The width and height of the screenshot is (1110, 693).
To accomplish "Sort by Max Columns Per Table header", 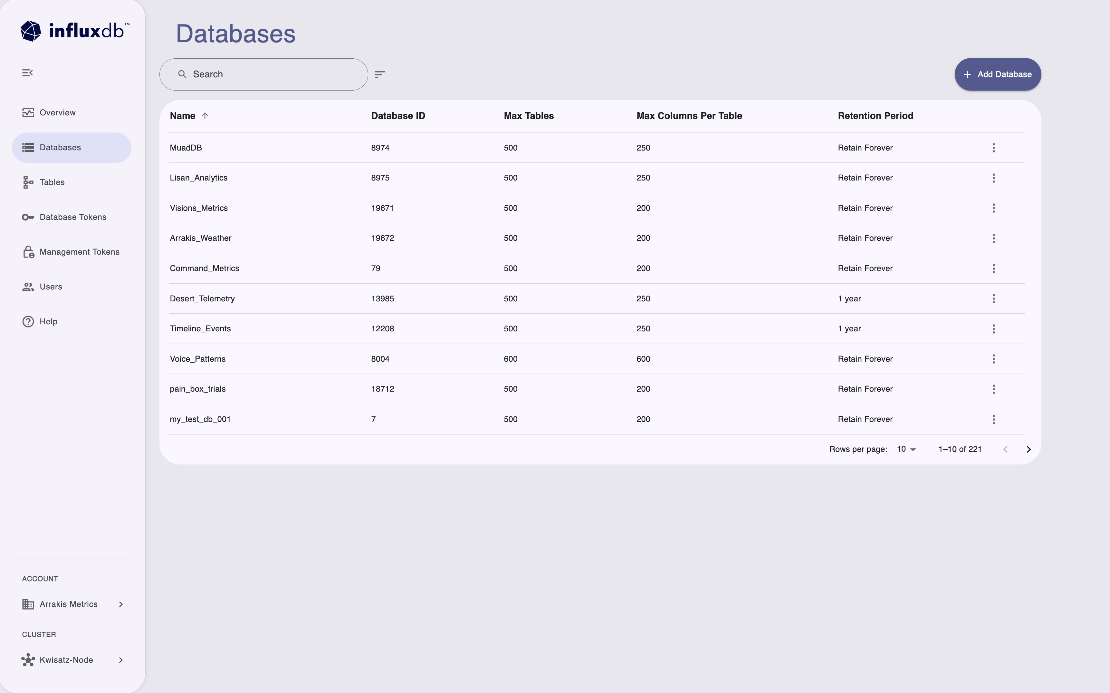I will [689, 116].
